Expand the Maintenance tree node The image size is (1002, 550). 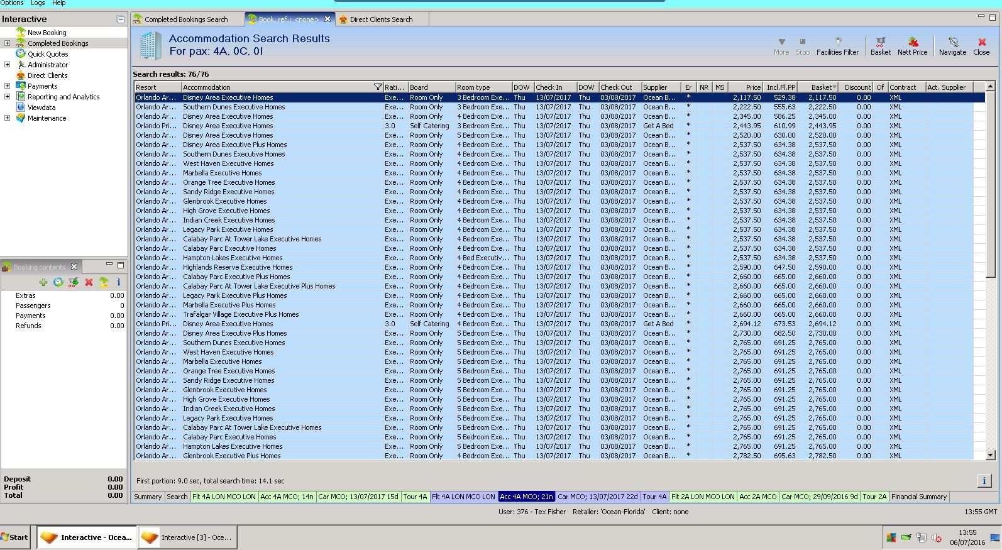[x=8, y=118]
